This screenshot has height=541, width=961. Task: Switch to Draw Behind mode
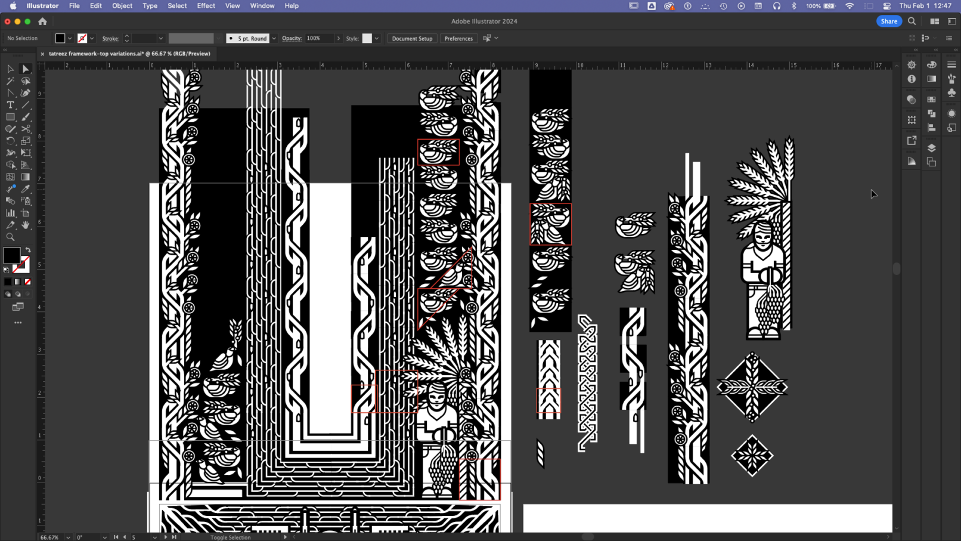18,294
